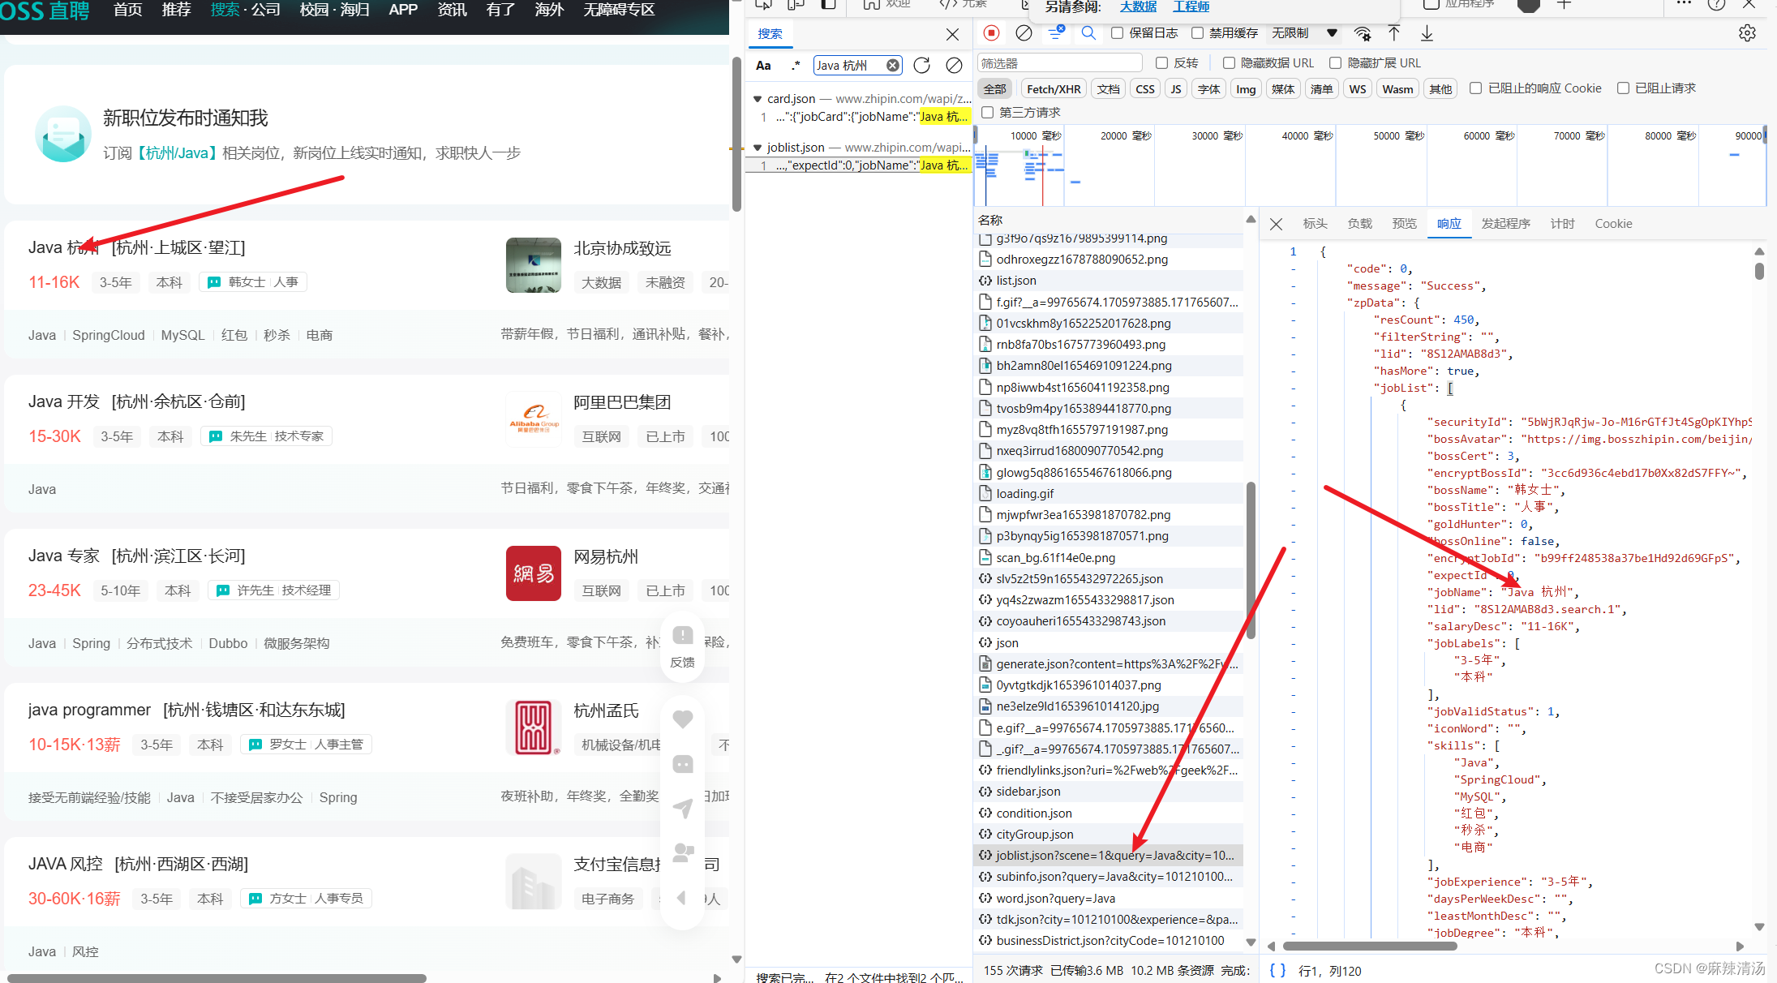Switch to the 负载 tab
1777x983 pixels.
coord(1359,224)
